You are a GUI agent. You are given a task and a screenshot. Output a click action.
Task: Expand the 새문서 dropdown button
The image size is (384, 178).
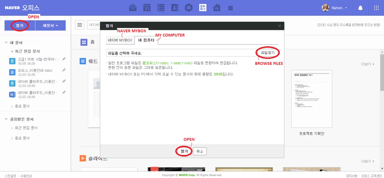tap(51, 26)
